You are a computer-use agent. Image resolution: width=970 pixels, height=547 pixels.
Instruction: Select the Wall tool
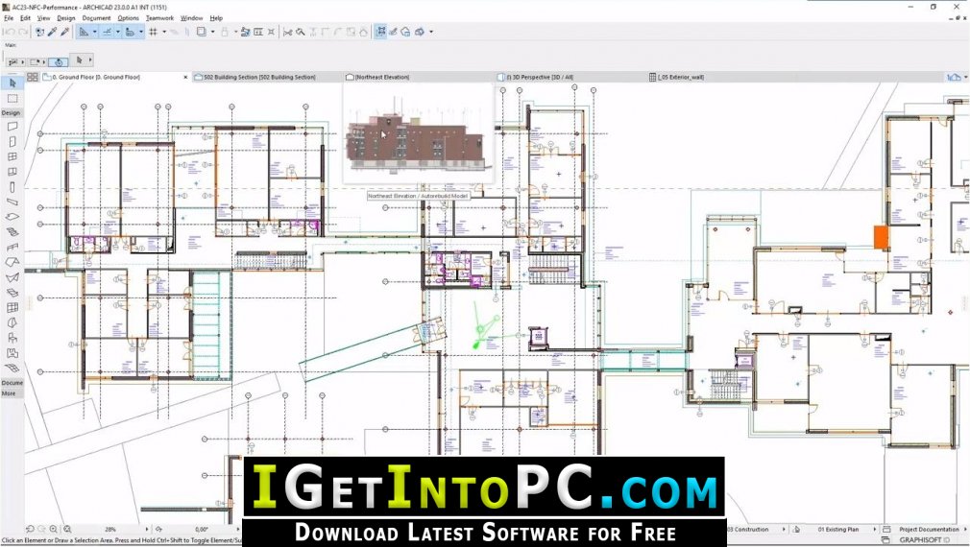(x=12, y=126)
